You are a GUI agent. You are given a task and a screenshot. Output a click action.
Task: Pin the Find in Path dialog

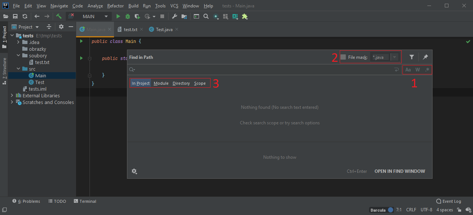coord(425,57)
